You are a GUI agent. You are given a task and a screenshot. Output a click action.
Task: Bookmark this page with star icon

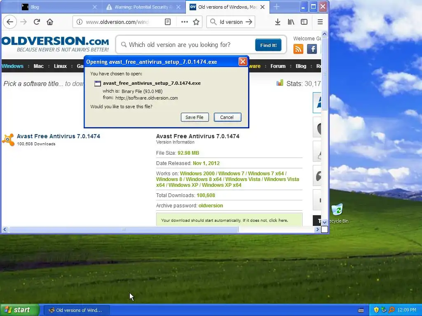click(196, 22)
